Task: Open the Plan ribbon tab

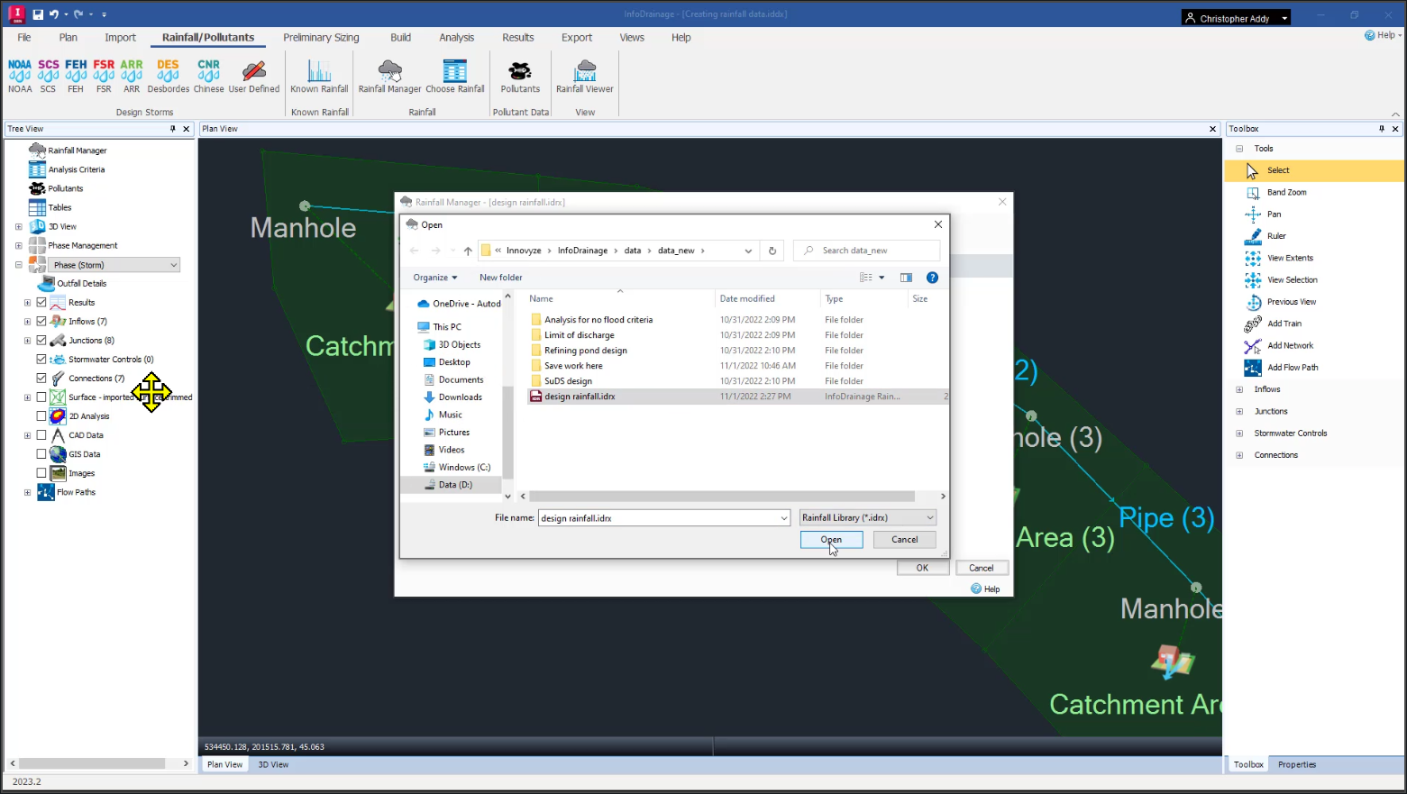Action: 69,38
